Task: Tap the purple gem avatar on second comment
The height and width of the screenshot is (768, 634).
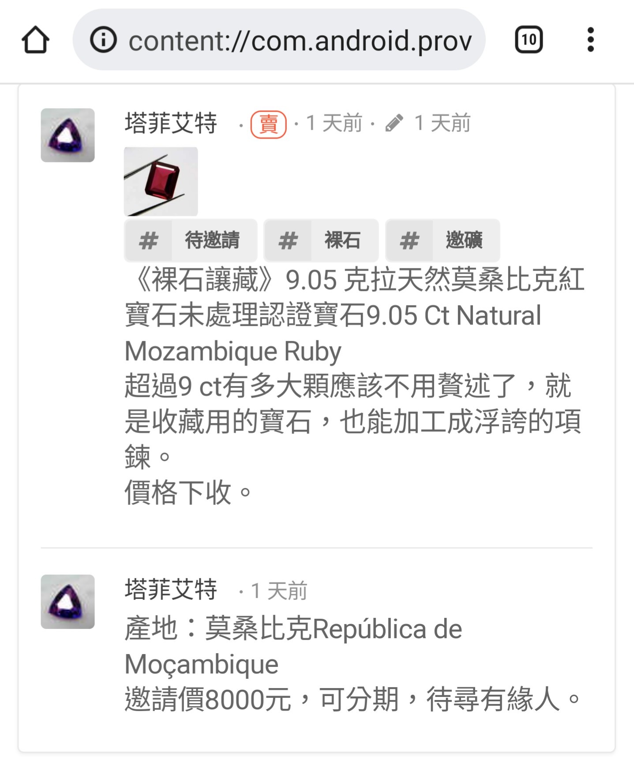Action: (x=68, y=602)
